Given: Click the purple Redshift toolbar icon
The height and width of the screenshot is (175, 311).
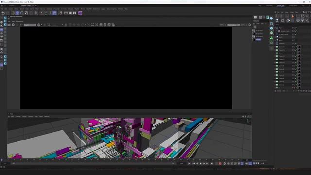Looking at the screenshot, I should pyautogui.click(x=80, y=13).
